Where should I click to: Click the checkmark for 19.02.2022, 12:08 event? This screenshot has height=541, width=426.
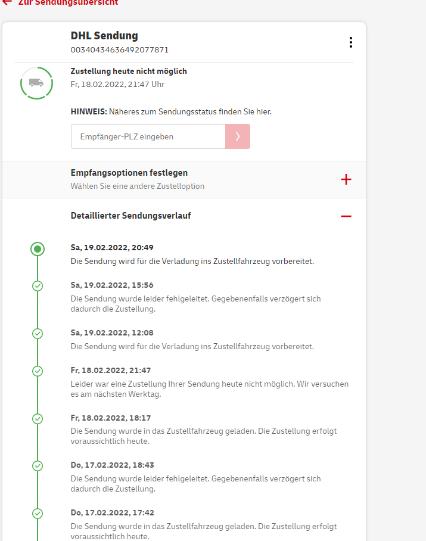pos(38,334)
